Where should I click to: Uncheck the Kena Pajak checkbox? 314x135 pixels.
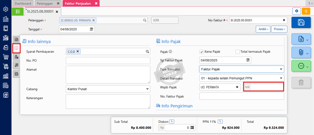(x=202, y=52)
